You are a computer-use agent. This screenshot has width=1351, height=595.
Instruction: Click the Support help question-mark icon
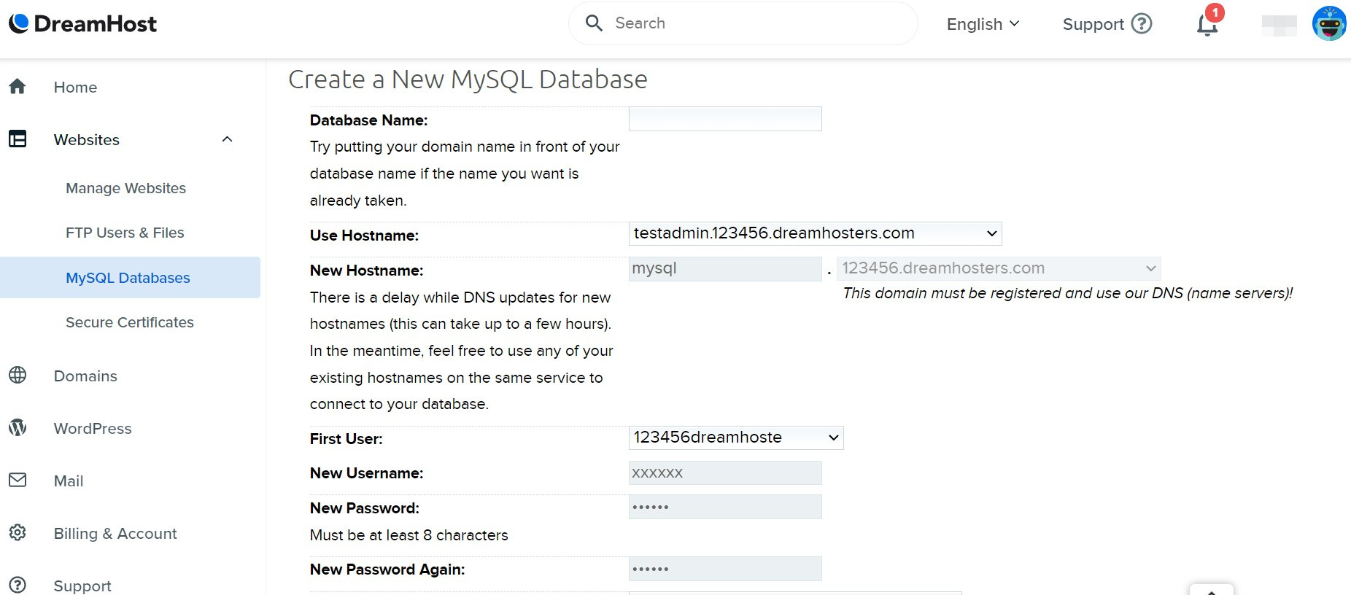pyautogui.click(x=1142, y=24)
